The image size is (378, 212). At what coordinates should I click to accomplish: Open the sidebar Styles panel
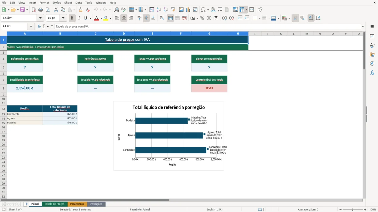(x=372, y=45)
